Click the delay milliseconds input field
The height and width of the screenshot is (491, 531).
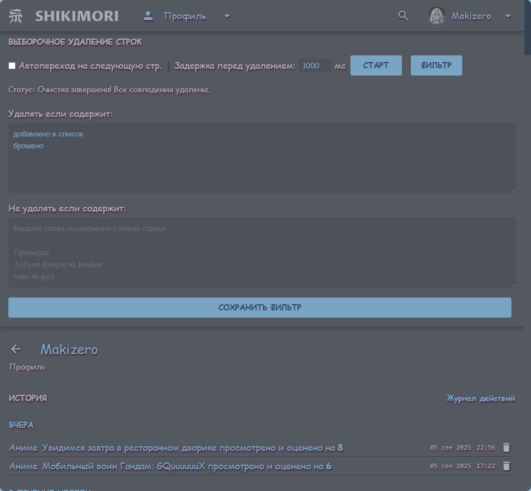click(x=315, y=66)
